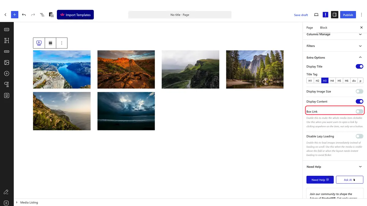The width and height of the screenshot is (367, 206).
Task: Expand the Need Help section header
Action: 335,167
